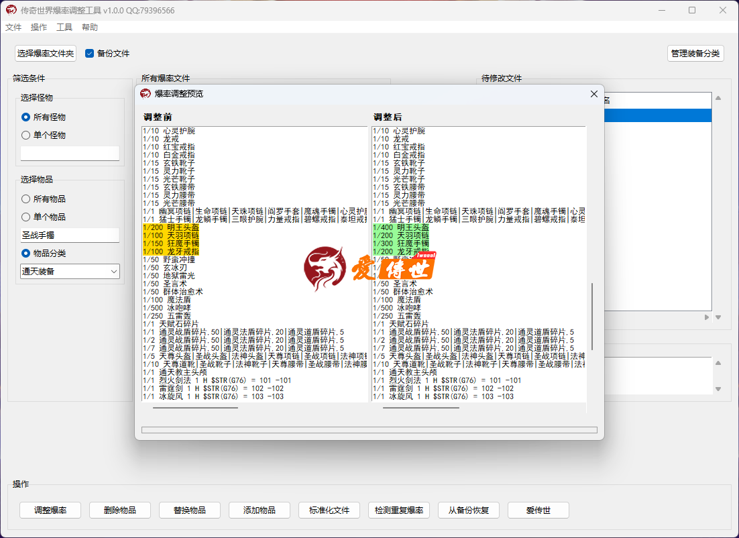The image size is (739, 538).
Task: Open the 帮助 menu
Action: (90, 28)
